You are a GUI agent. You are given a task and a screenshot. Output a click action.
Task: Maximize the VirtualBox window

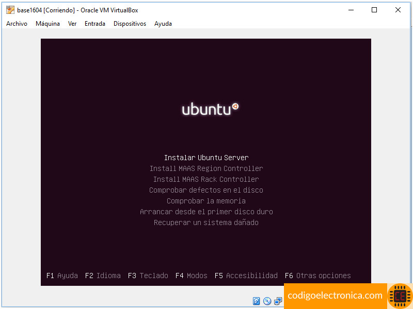(374, 10)
